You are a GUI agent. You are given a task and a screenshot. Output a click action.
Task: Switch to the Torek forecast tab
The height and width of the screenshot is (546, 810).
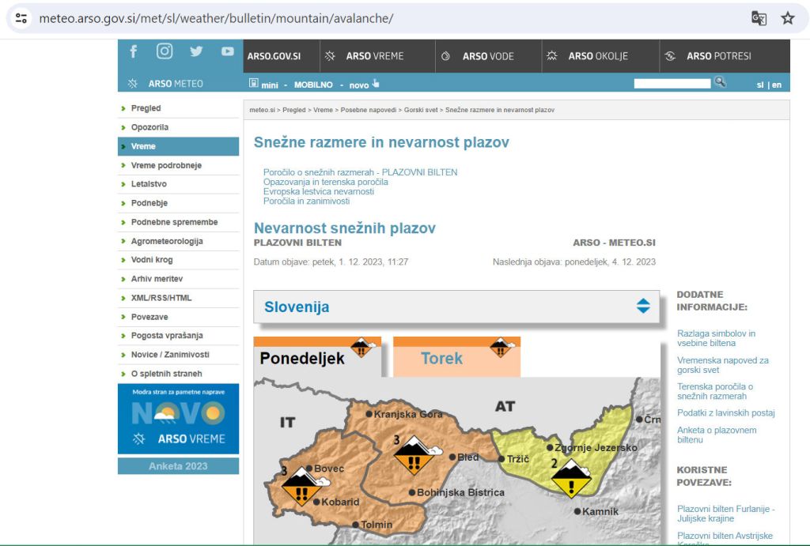pyautogui.click(x=441, y=358)
